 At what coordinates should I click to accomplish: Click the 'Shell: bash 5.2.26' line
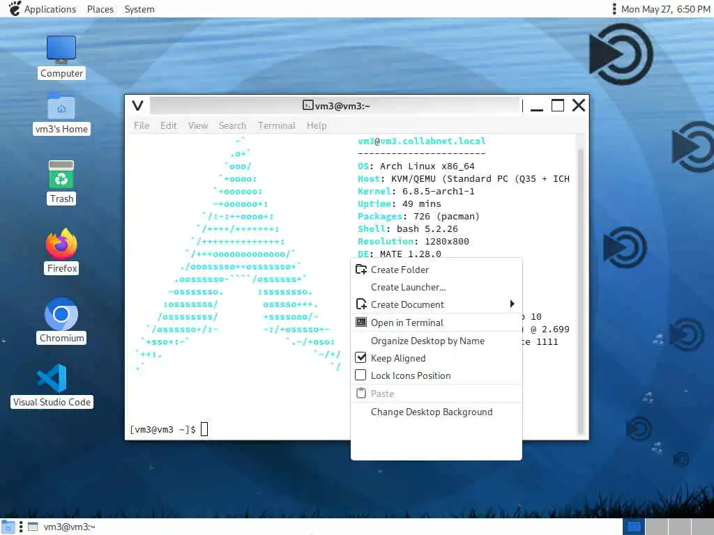tap(408, 228)
